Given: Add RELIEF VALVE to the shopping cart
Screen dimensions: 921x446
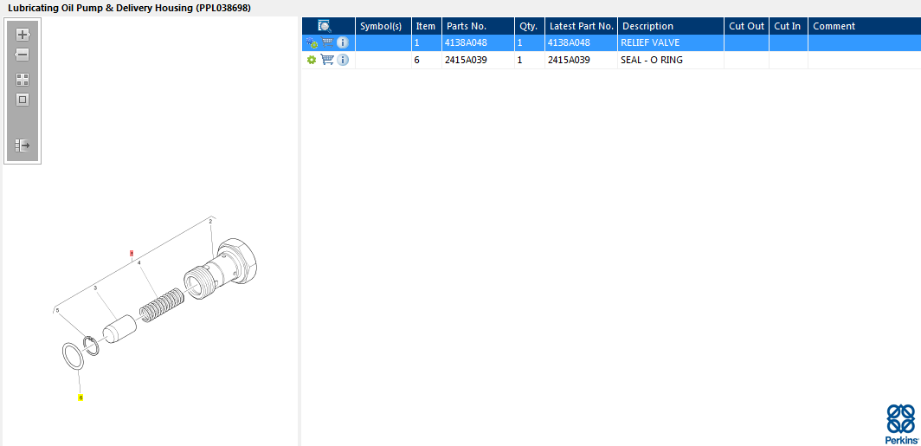Looking at the screenshot, I should click(328, 43).
